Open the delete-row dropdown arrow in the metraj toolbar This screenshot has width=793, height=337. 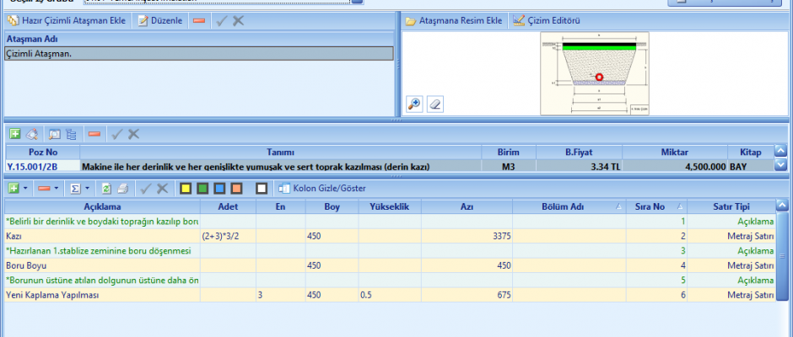pyautogui.click(x=57, y=188)
